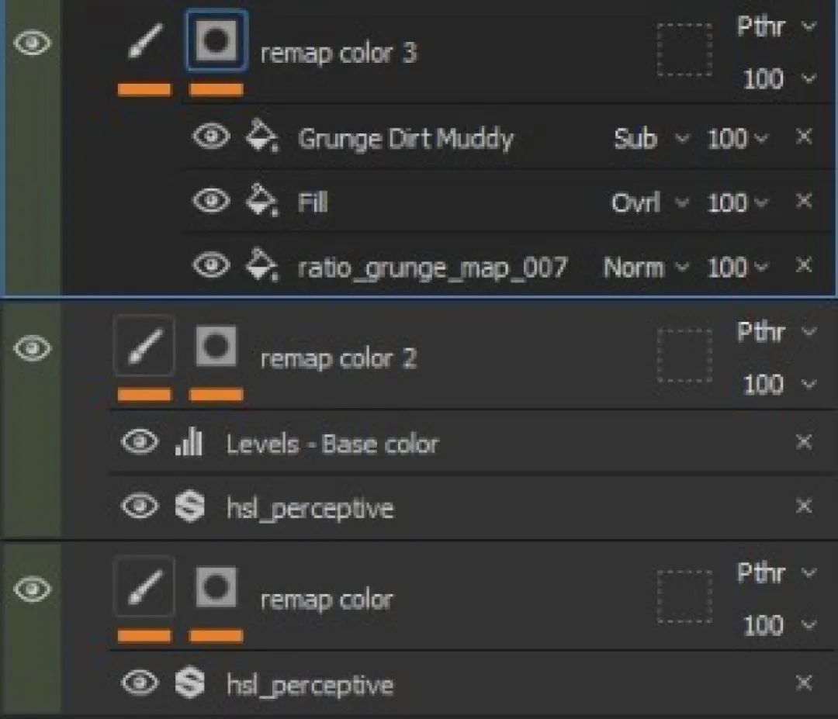The image size is (838, 719).
Task: Toggle visibility of Grunge Dirt Muddy effect
Action: [210, 138]
